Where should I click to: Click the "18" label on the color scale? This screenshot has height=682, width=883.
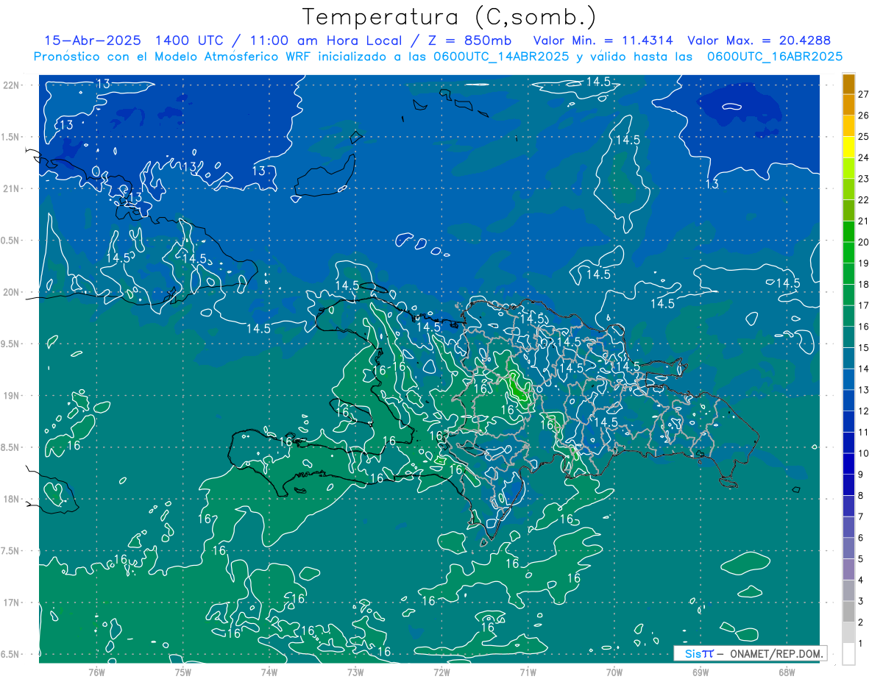pos(864,284)
